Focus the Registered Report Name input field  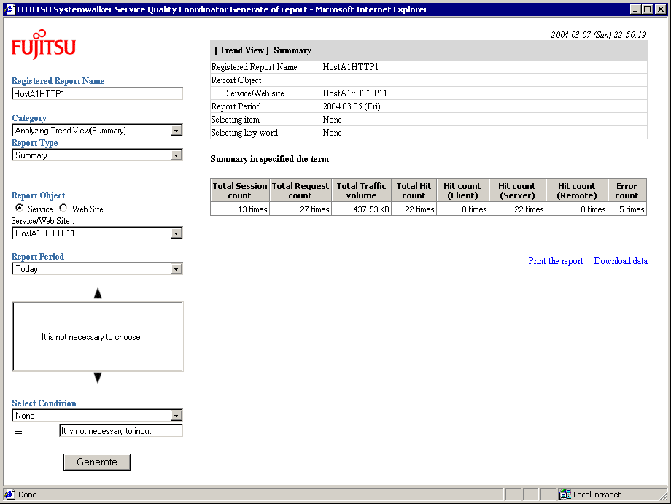[98, 93]
